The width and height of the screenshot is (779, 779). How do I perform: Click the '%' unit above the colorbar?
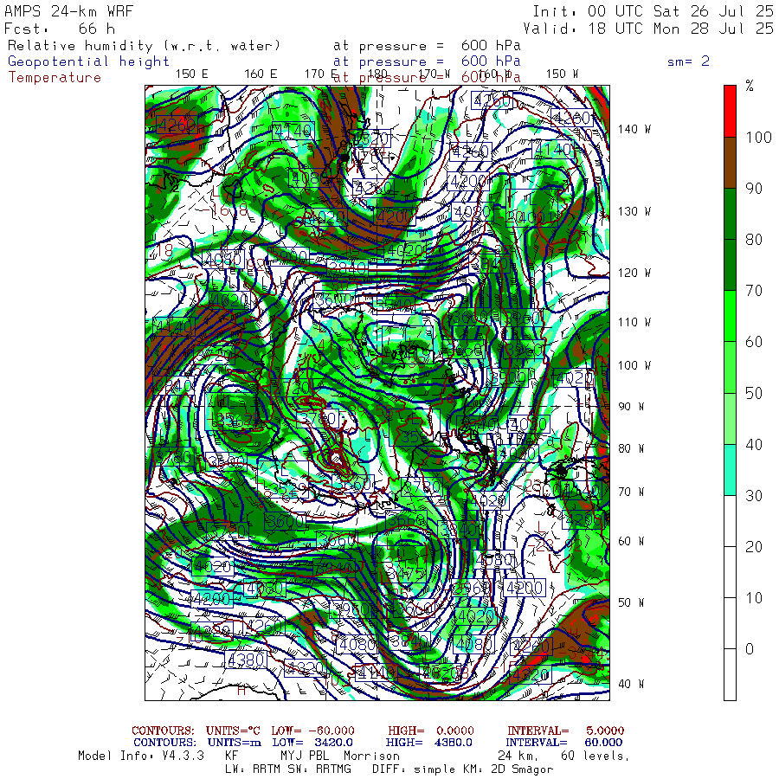(750, 87)
